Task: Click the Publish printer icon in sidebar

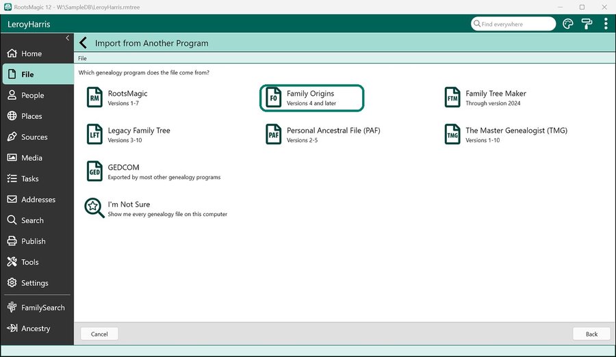Action: coord(12,241)
